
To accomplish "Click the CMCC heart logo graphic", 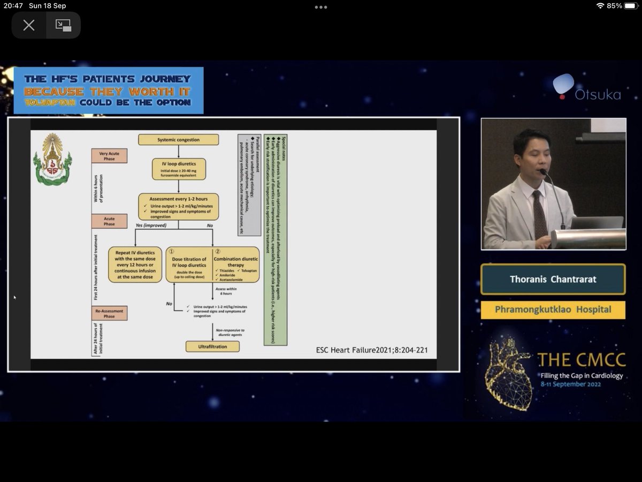I will pos(508,373).
